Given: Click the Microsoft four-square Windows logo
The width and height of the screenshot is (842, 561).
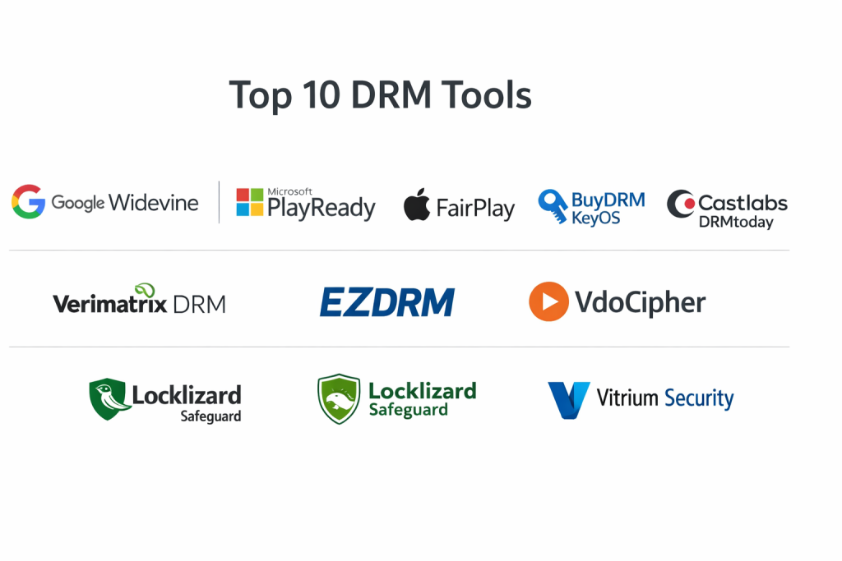Looking at the screenshot, I should 250,202.
